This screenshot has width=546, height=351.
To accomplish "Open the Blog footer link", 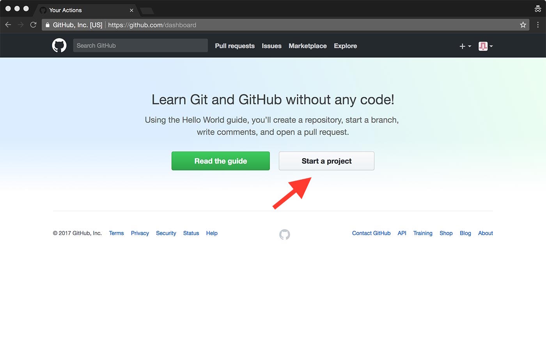I will 465,233.
